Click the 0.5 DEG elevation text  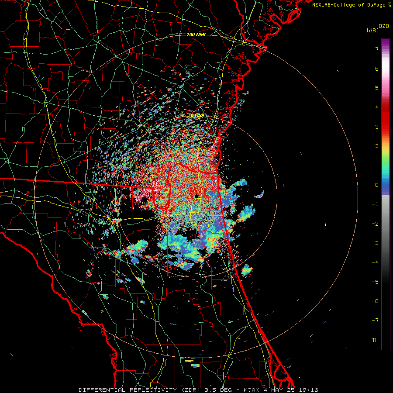[x=219, y=390]
